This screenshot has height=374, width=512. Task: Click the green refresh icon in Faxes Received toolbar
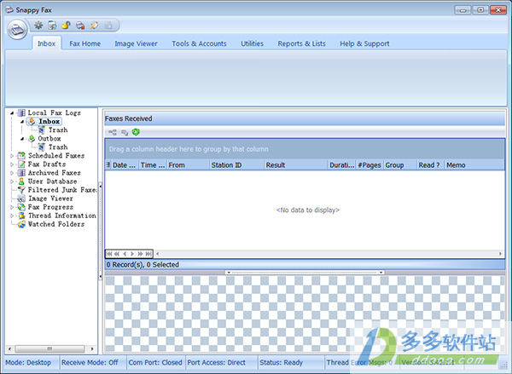click(136, 132)
